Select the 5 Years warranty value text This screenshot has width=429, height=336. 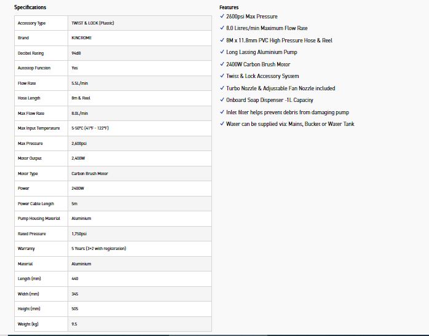(98, 249)
